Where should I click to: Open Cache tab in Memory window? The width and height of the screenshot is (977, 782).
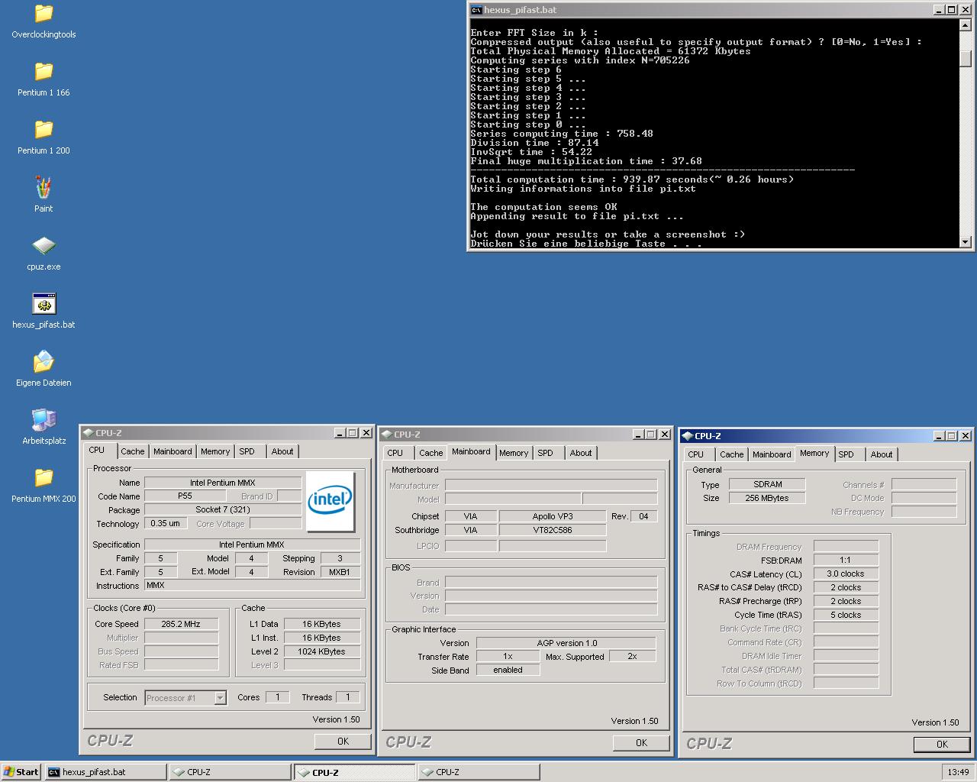[x=731, y=454]
